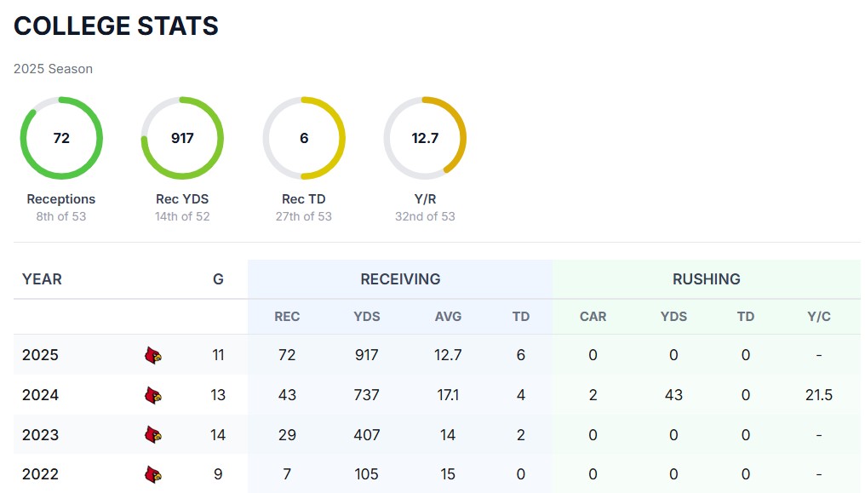This screenshot has width=865, height=493.
Task: Select the 2025 season year cell
Action: pyautogui.click(x=40, y=355)
